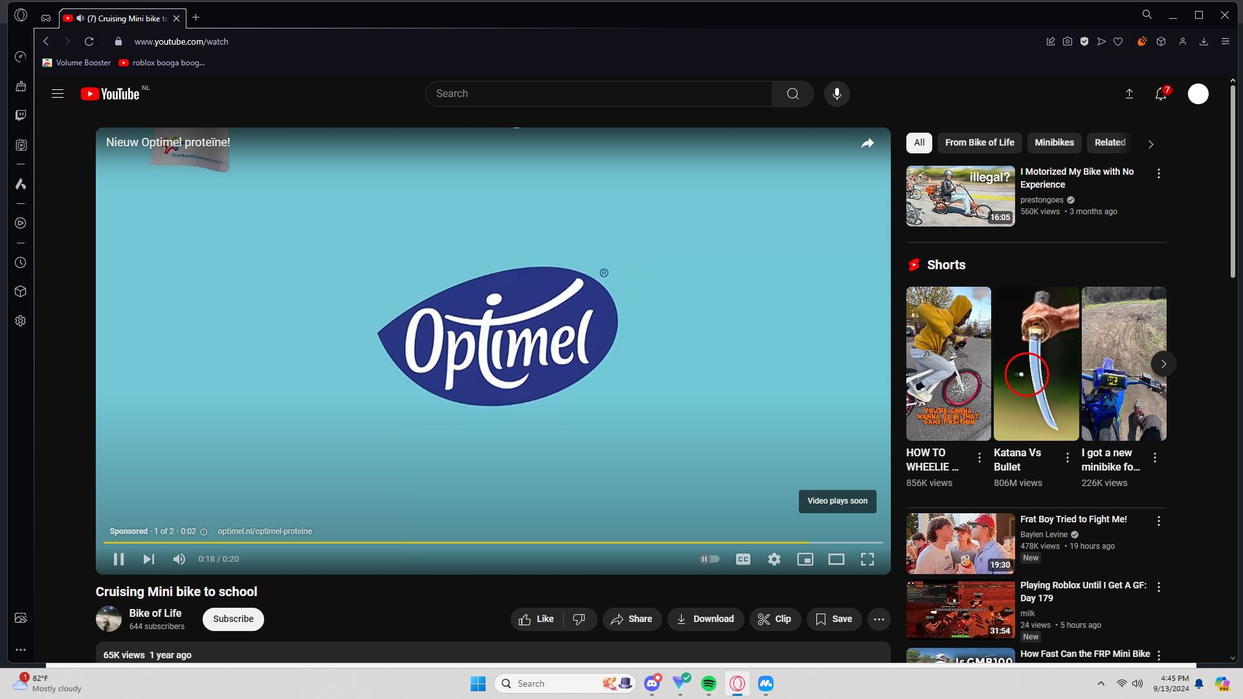Viewport: 1243px width, 699px height.
Task: Select the All filter chip
Action: point(919,143)
